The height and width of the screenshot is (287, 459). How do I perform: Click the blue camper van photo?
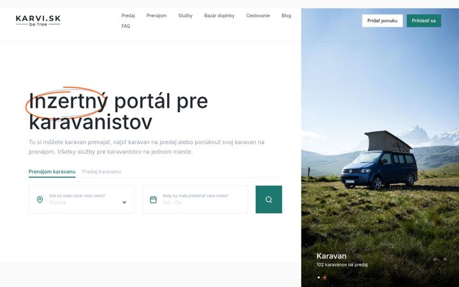(x=380, y=147)
